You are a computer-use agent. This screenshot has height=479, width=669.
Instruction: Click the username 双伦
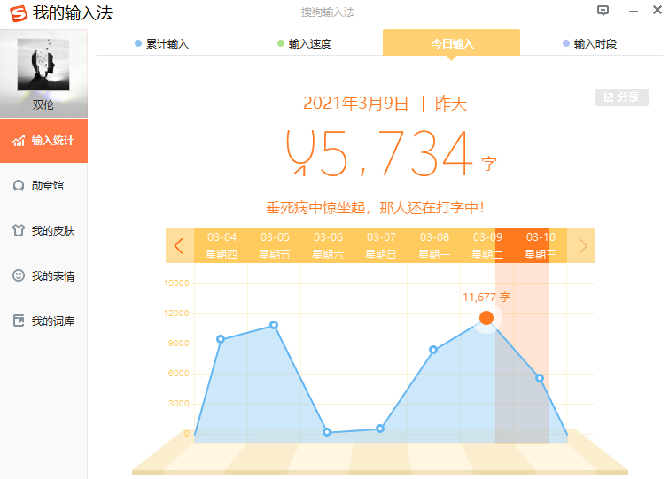(43, 104)
